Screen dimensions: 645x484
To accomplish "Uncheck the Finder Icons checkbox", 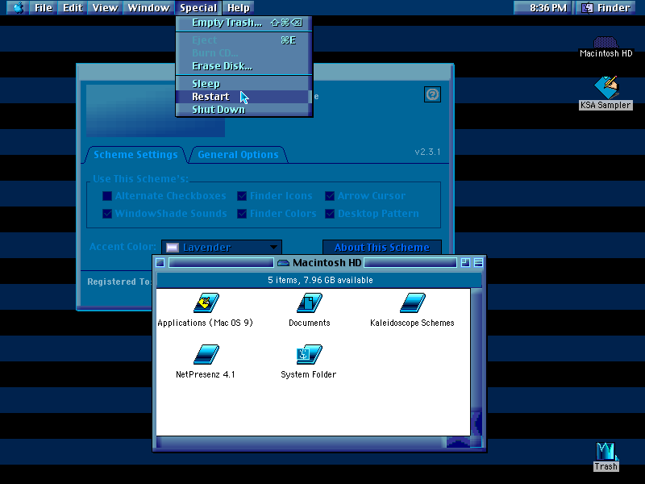I will [x=242, y=196].
